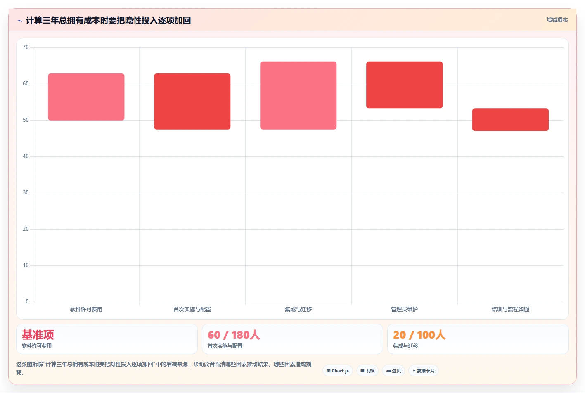Click the 增减瀑布 tag in the header
585x393 pixels.
coord(557,20)
